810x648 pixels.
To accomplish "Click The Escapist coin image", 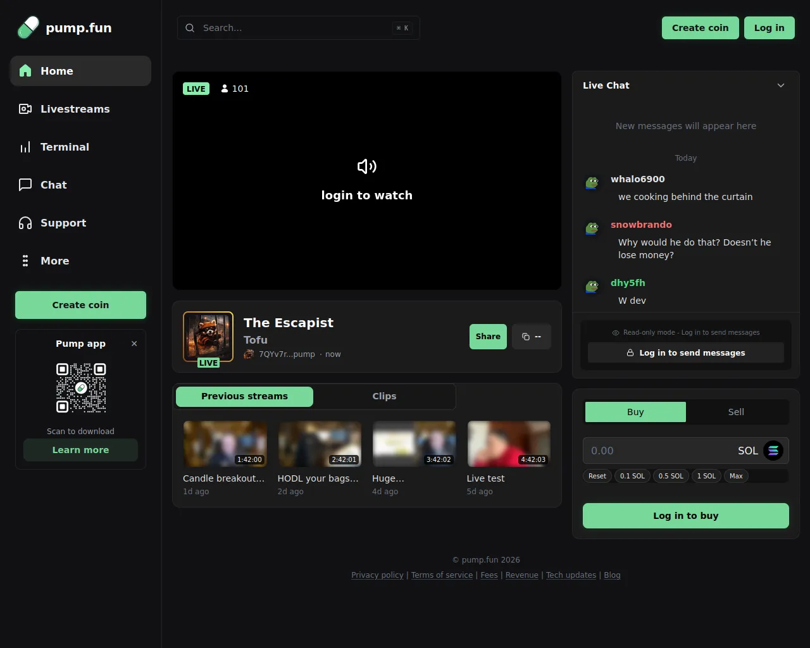I will point(208,337).
